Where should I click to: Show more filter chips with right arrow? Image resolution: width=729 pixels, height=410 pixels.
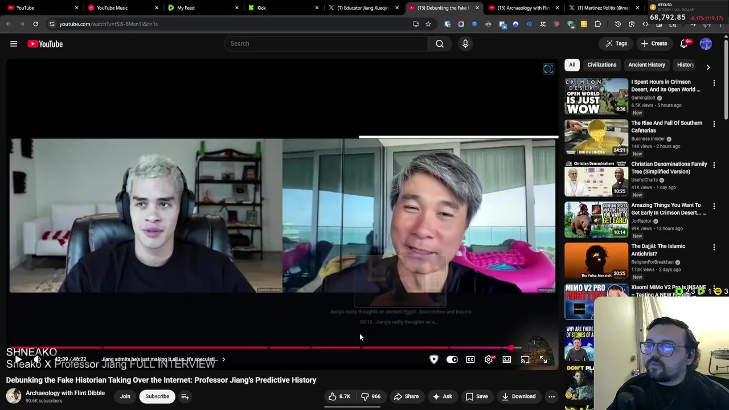point(708,67)
